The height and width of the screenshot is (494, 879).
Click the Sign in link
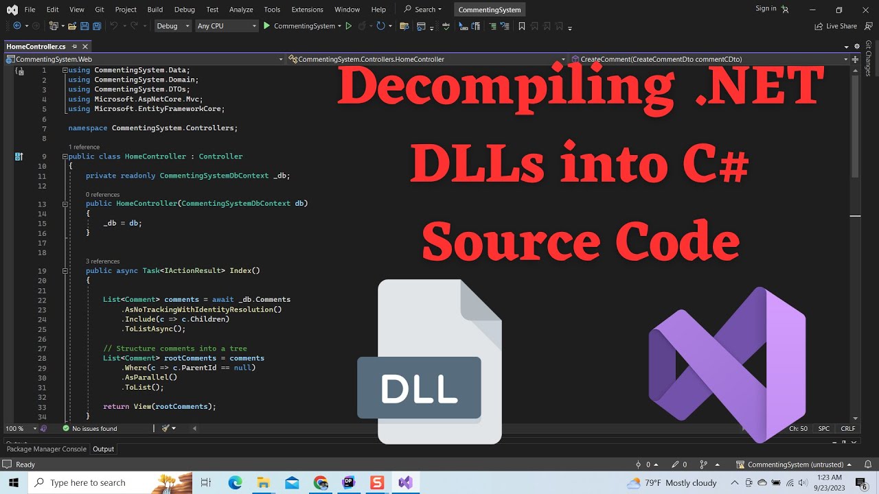point(766,8)
